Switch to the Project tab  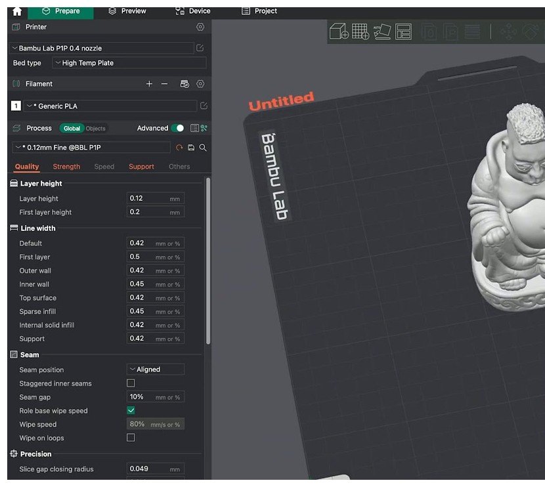(259, 11)
